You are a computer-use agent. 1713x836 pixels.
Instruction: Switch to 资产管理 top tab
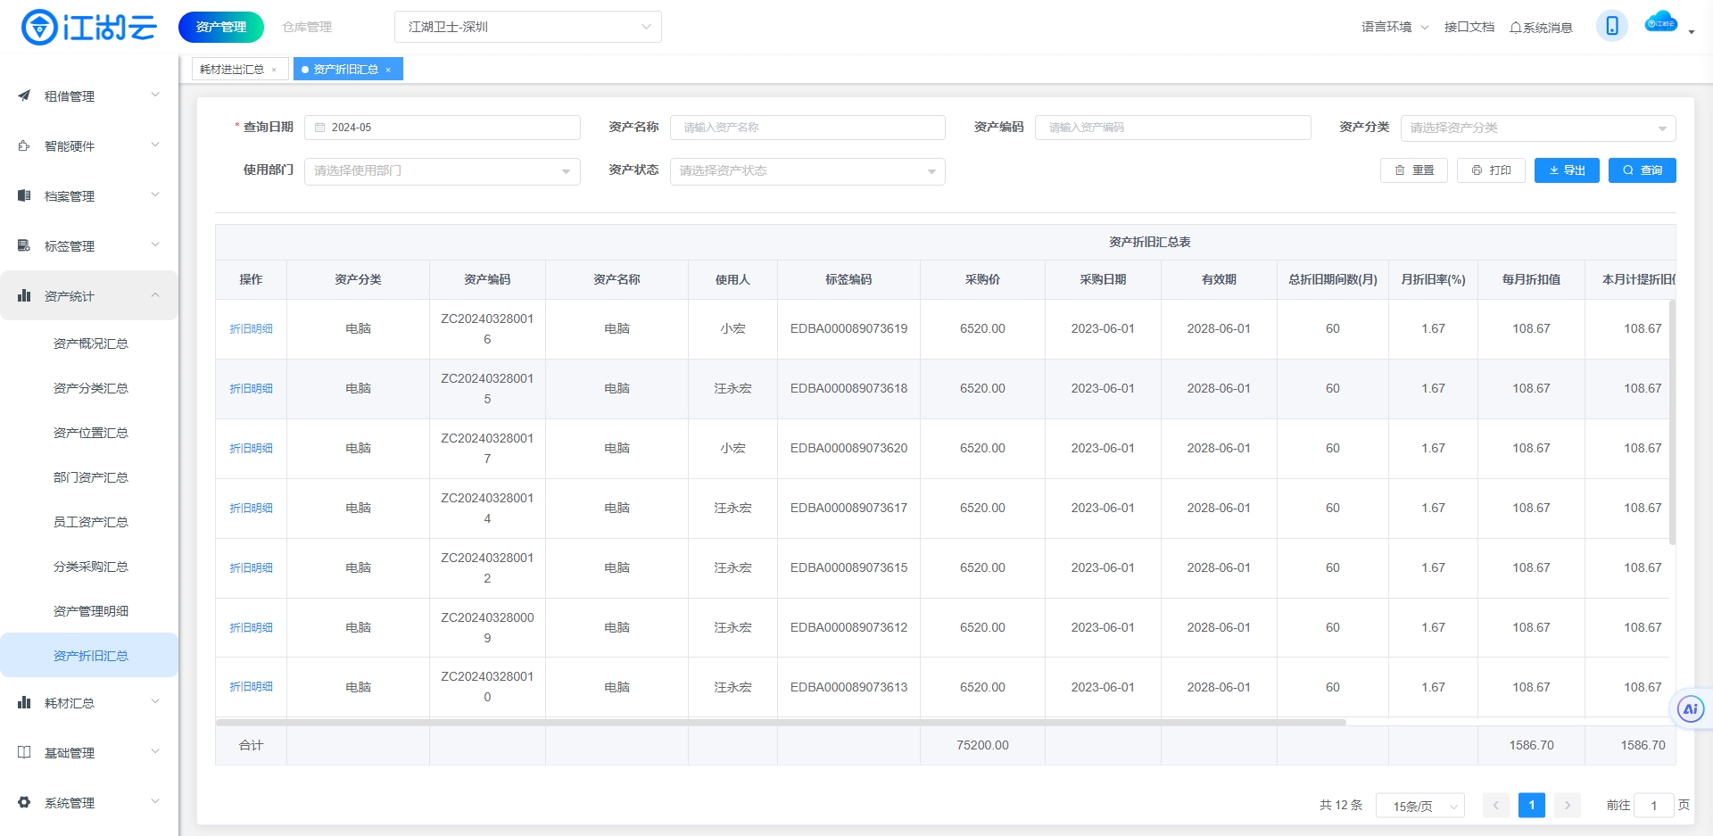[221, 27]
